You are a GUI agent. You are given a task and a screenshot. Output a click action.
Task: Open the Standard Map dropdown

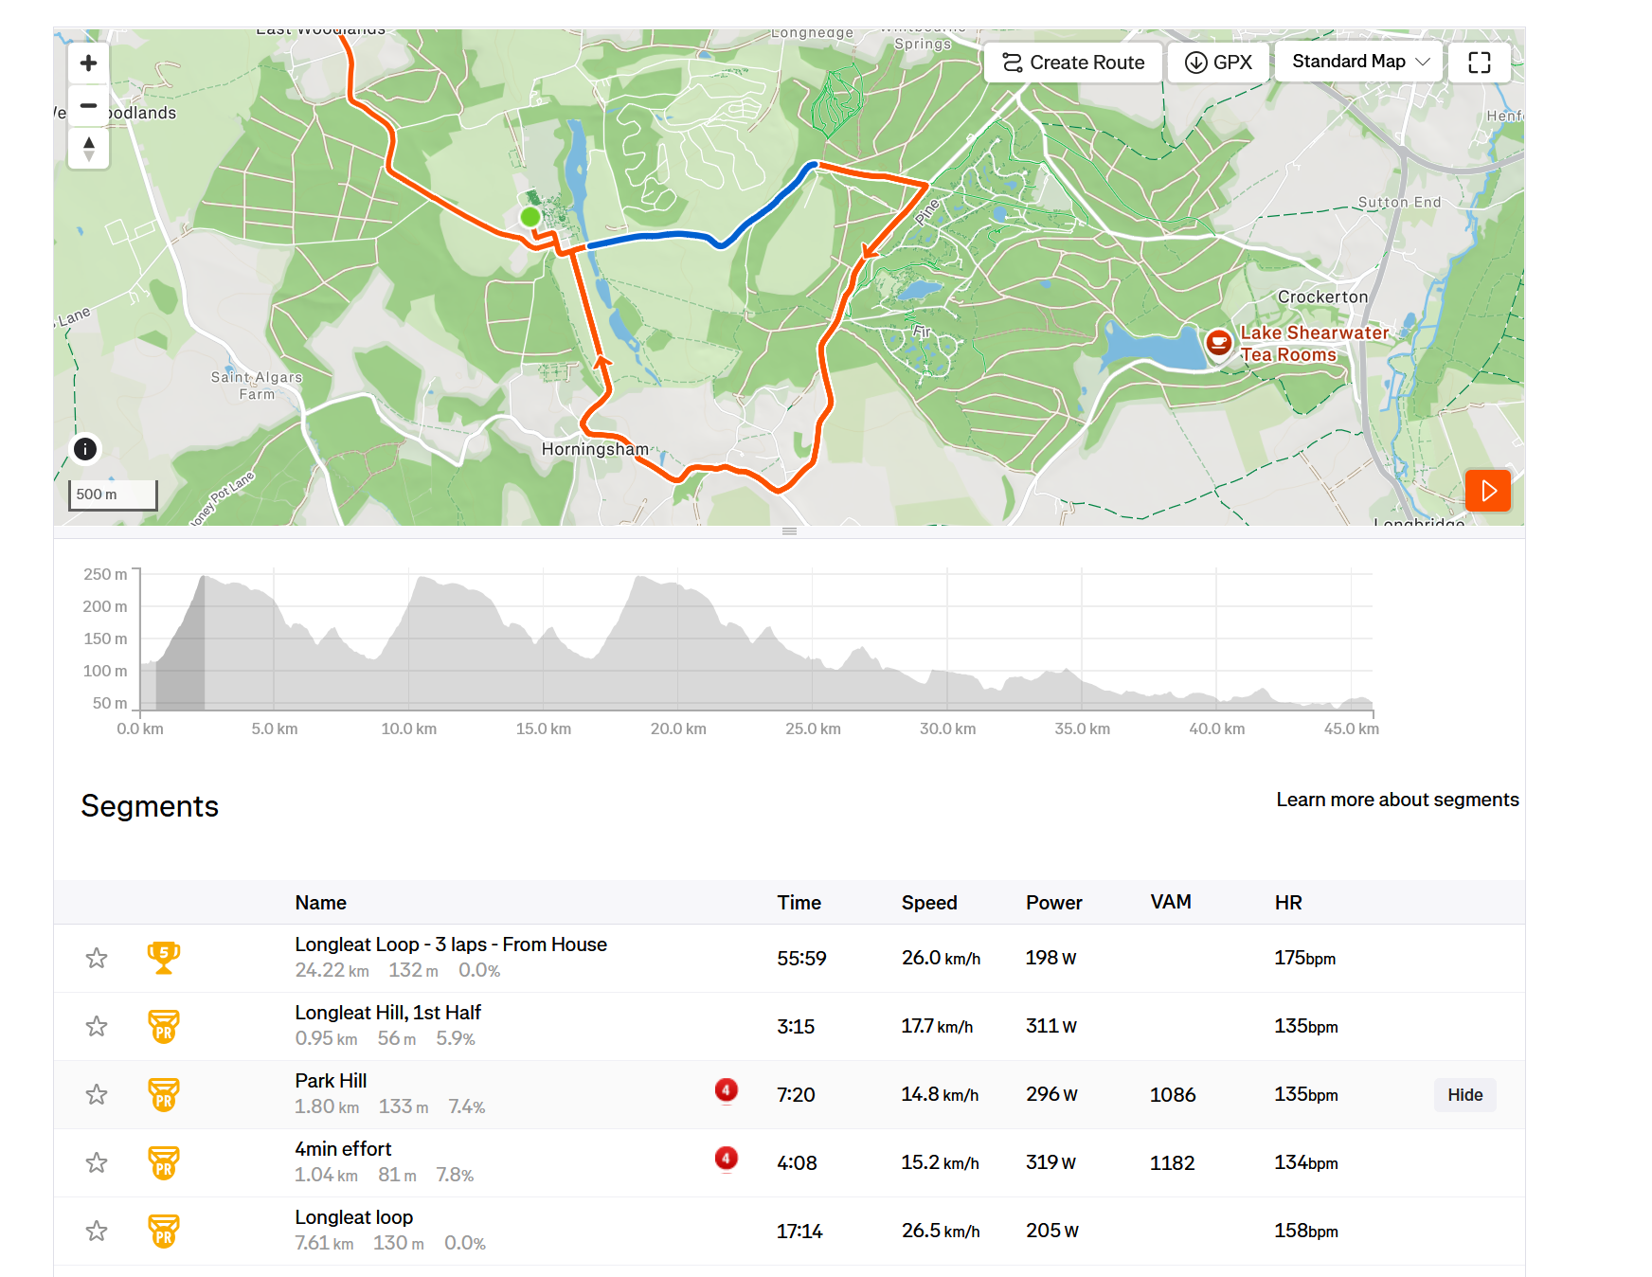[1358, 62]
